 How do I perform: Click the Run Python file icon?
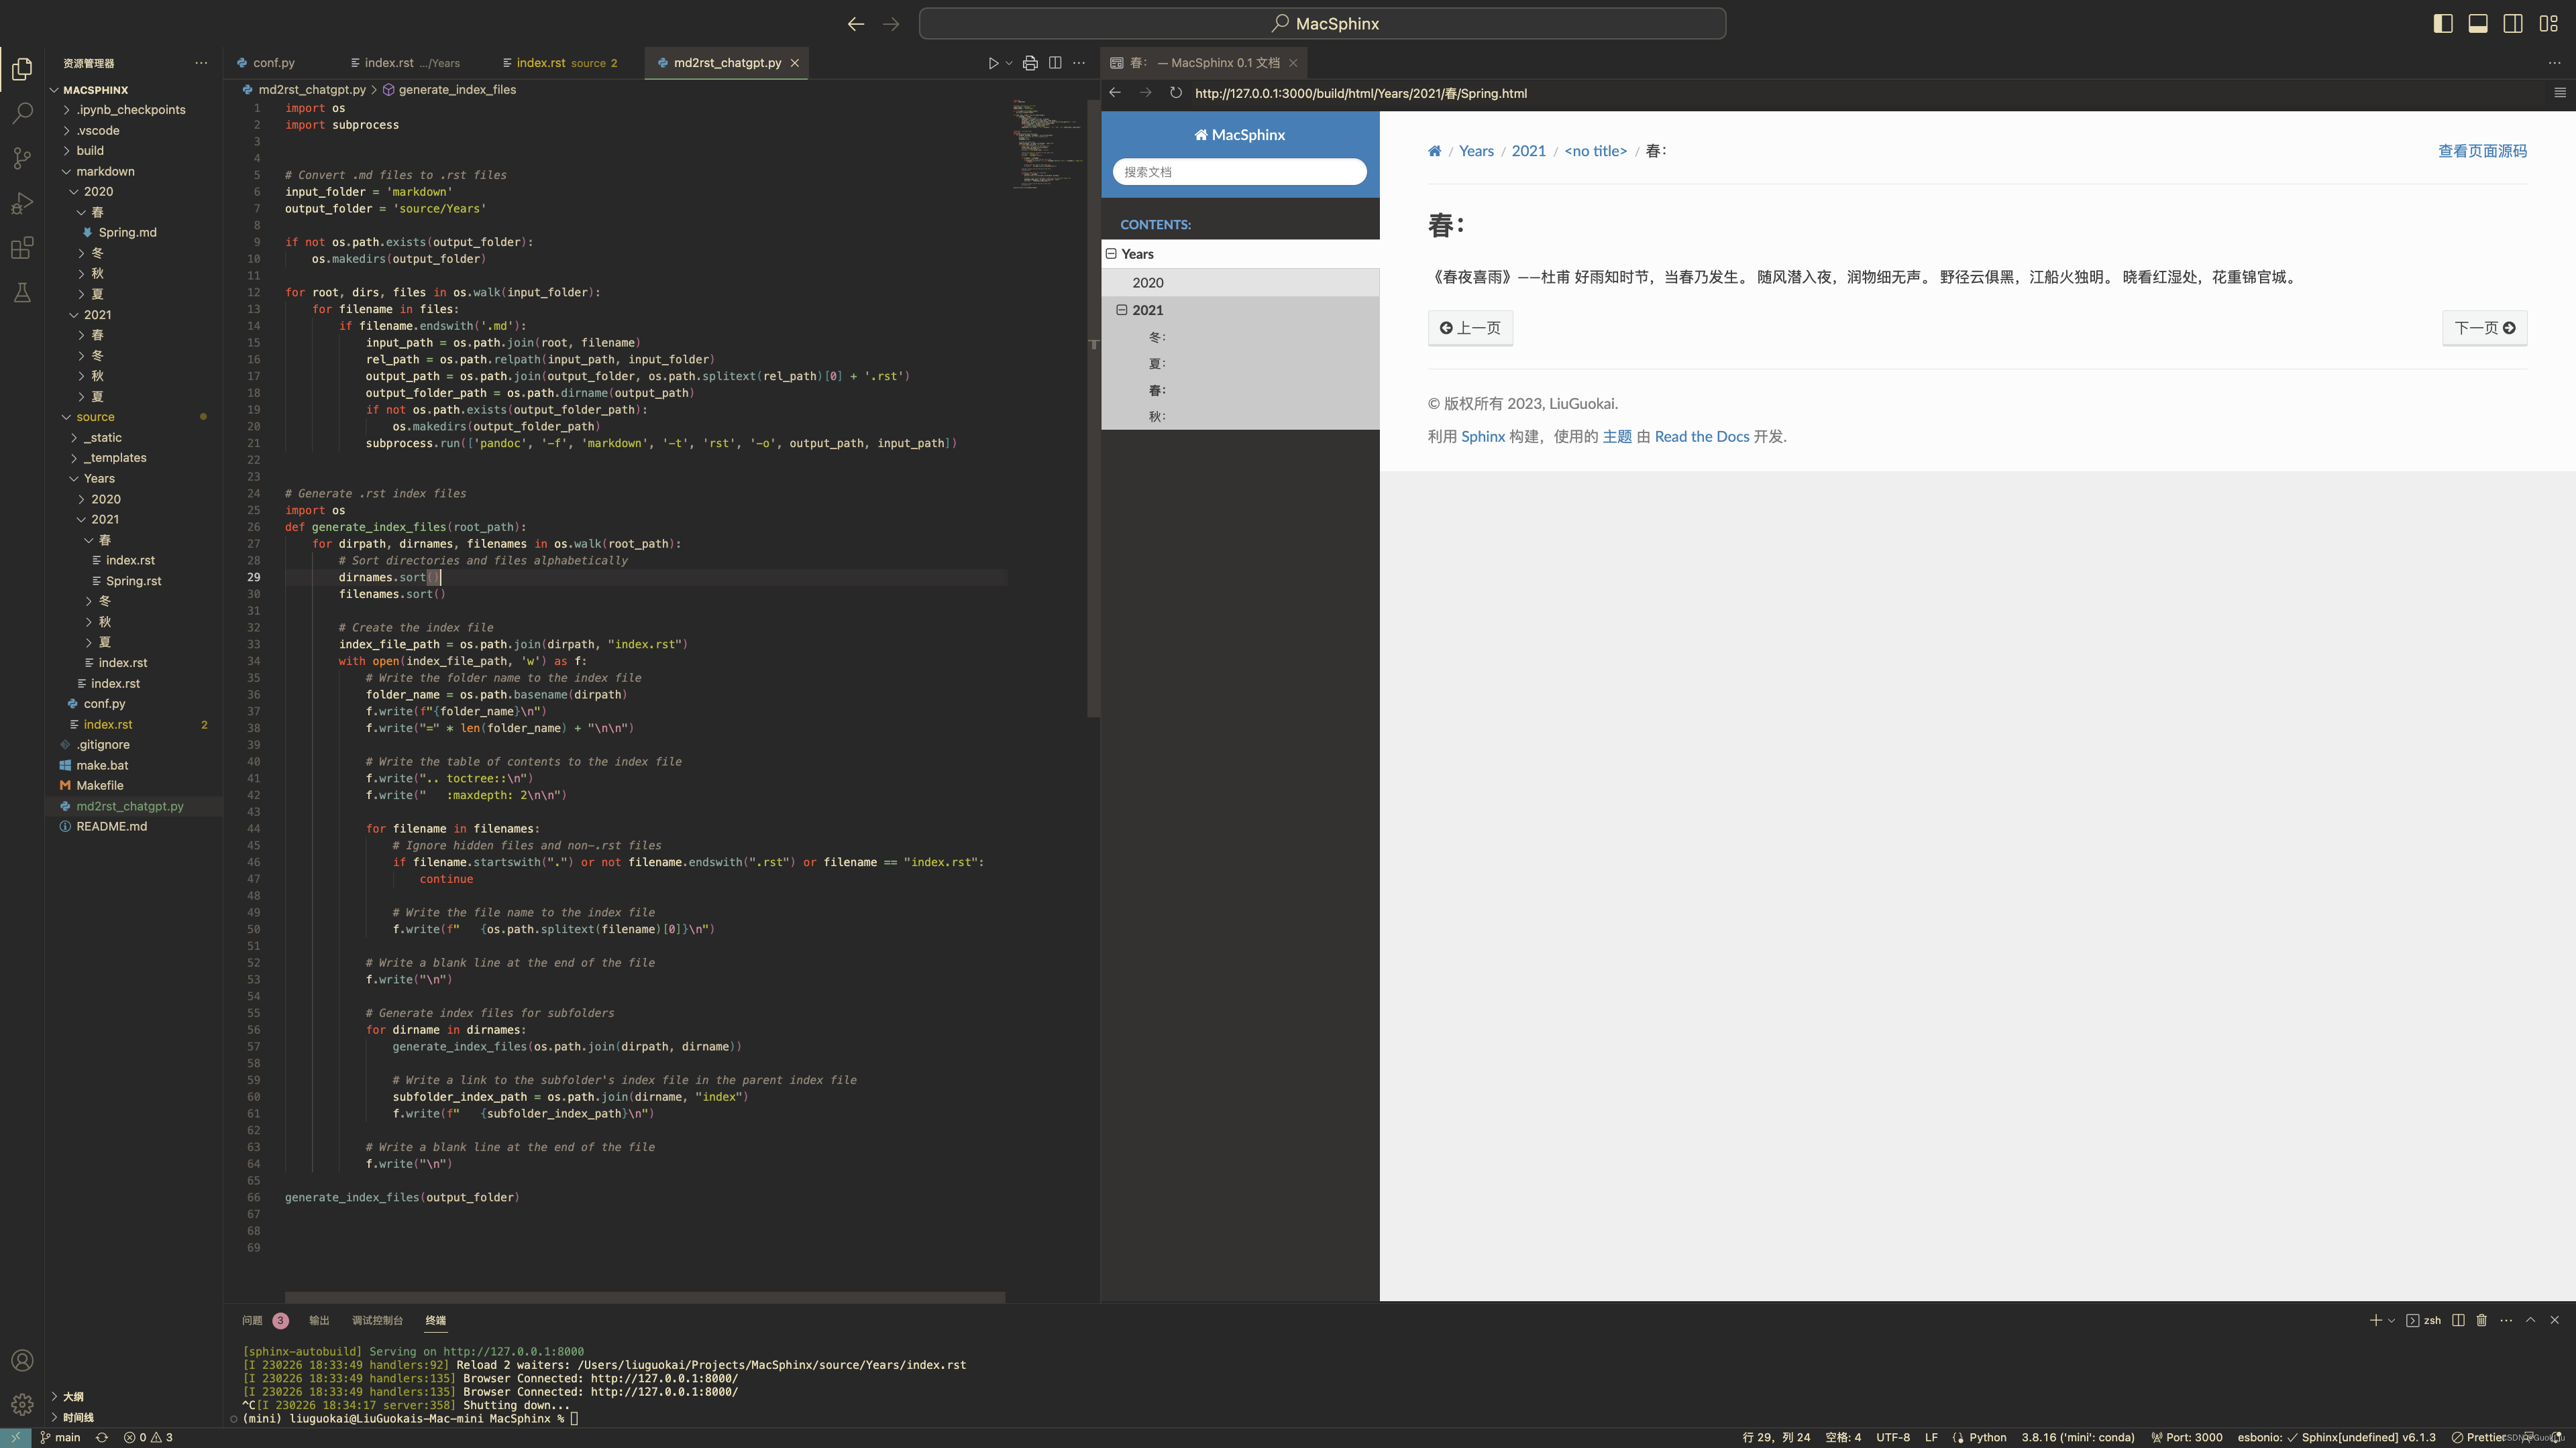pyautogui.click(x=993, y=62)
